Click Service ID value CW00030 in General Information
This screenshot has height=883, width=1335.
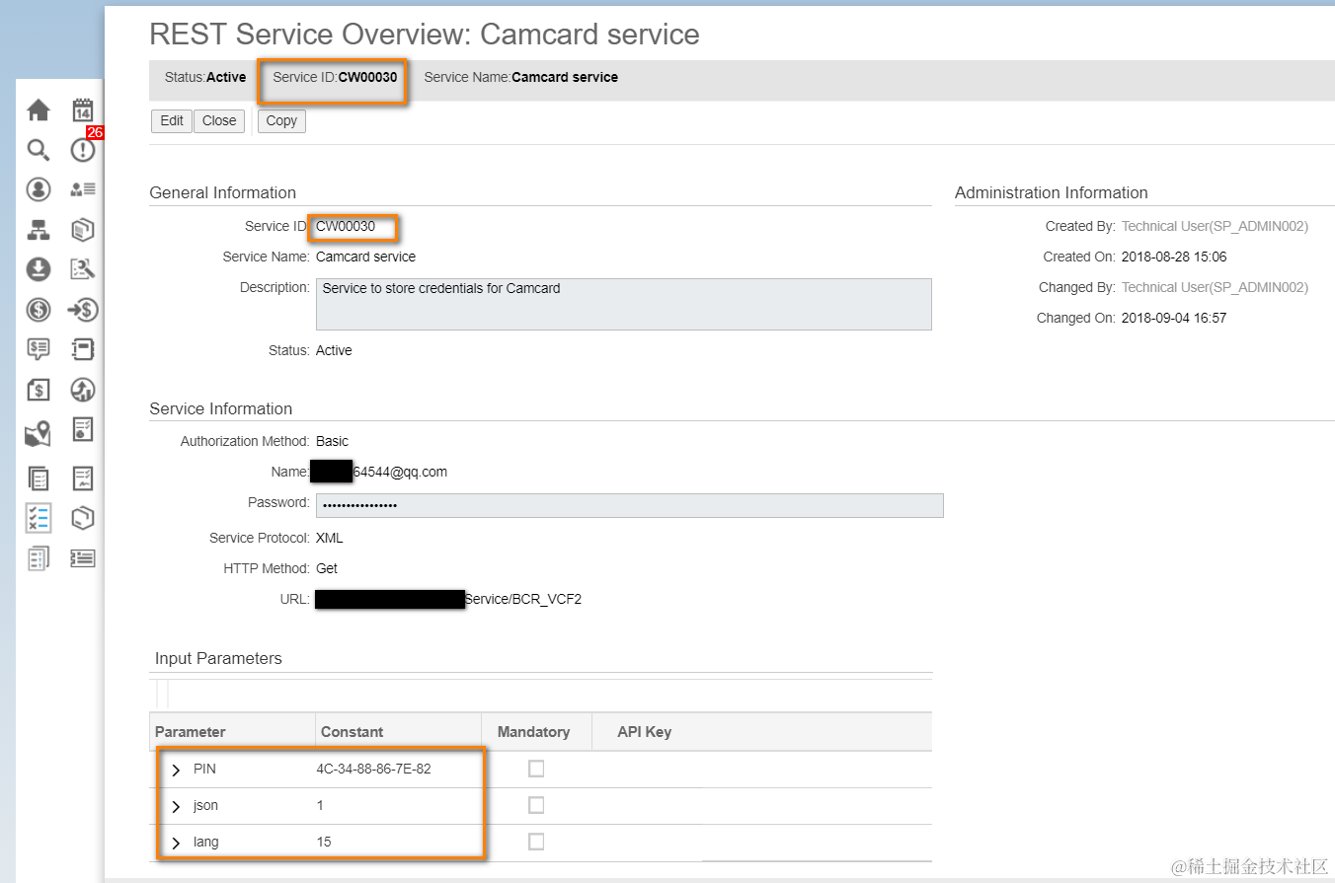tap(346, 226)
